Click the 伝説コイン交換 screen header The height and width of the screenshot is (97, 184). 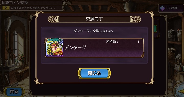click(x=15, y=3)
